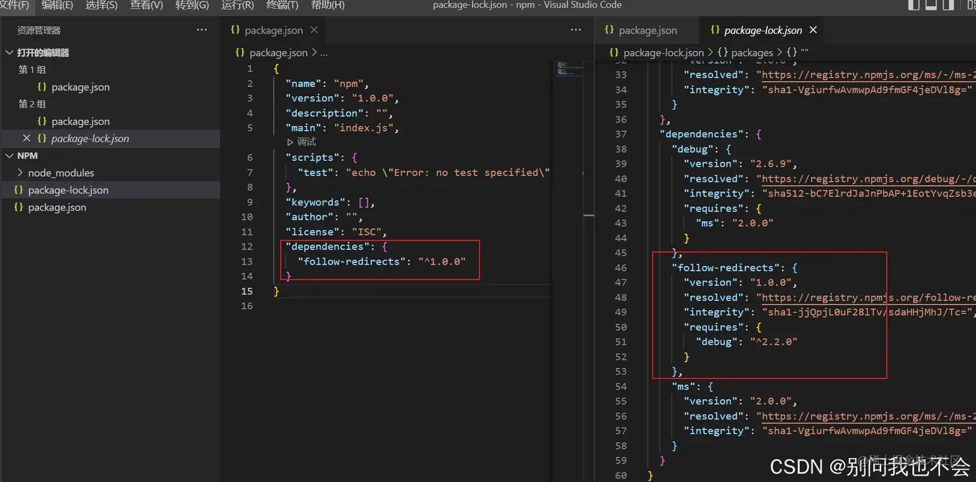Click the "keywords" key on line 9
The height and width of the screenshot is (482, 976).
pyautogui.click(x=316, y=202)
